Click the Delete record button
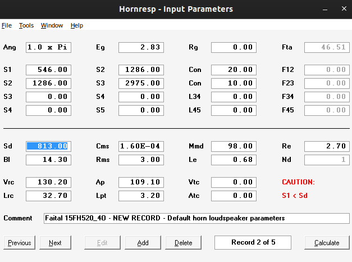This screenshot has height=262, width=352. coord(183,243)
